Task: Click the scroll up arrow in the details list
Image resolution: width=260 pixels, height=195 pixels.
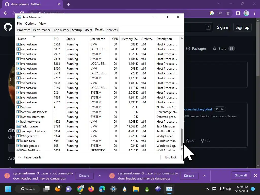Action: pyautogui.click(x=182, y=38)
